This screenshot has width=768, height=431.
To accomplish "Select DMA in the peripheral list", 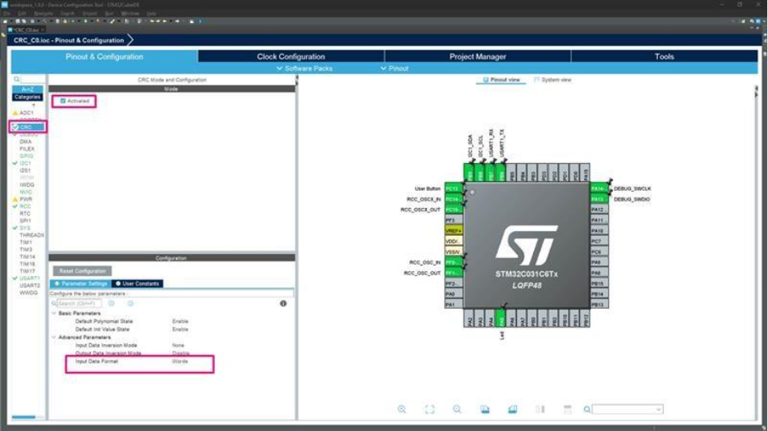I will tap(25, 142).
